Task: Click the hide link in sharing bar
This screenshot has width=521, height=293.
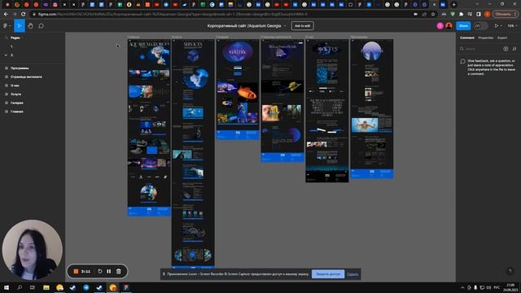Action: (x=352, y=274)
